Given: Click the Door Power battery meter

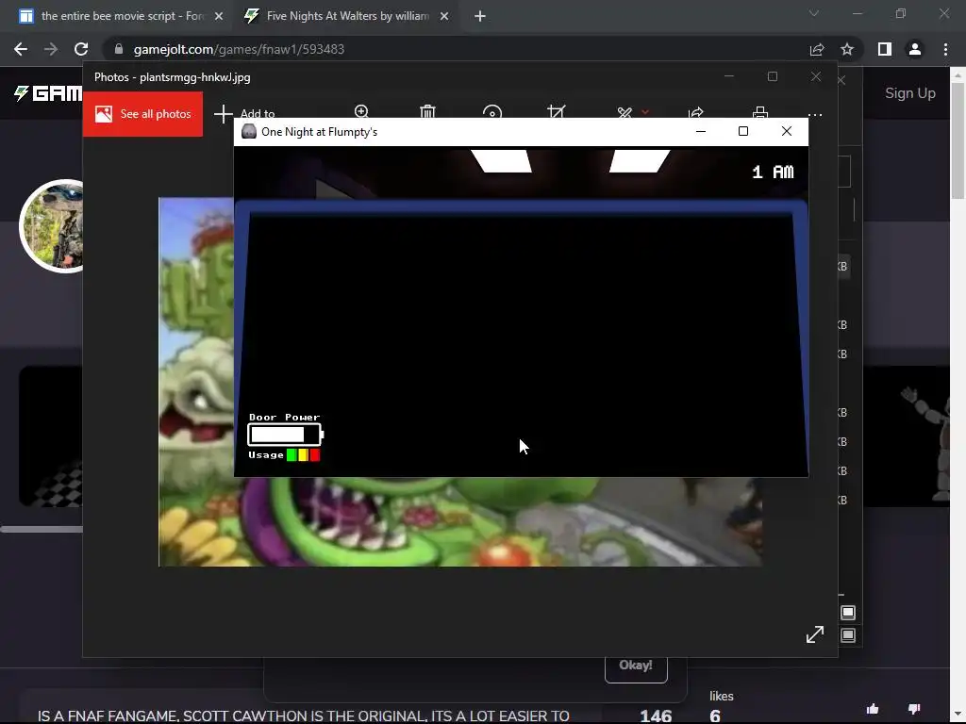Looking at the screenshot, I should pyautogui.click(x=285, y=435).
